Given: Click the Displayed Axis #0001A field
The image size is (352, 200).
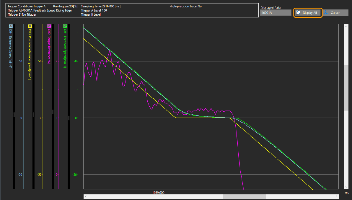Looking at the screenshot, I should 276,13.
